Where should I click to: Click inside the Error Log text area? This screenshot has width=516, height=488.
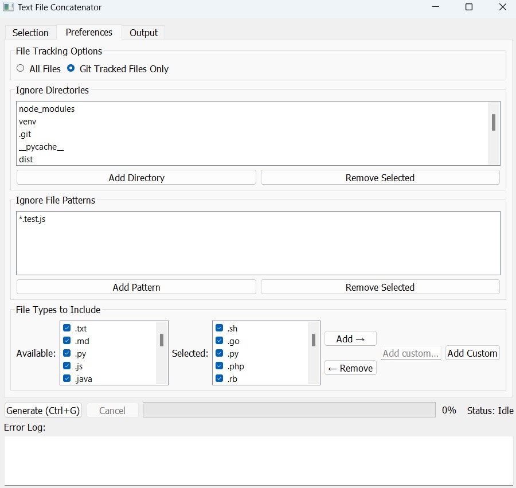tap(259, 460)
